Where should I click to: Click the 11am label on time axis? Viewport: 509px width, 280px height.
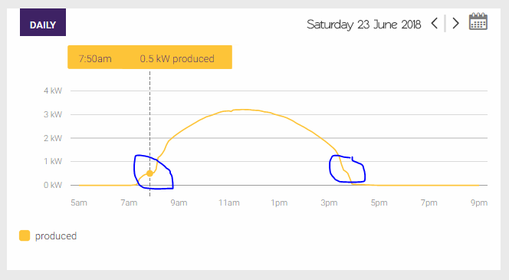click(229, 203)
